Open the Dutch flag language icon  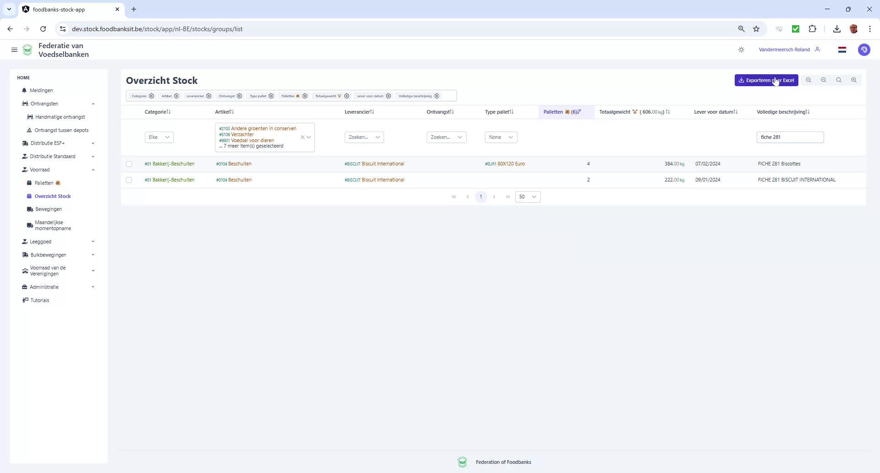tap(842, 49)
